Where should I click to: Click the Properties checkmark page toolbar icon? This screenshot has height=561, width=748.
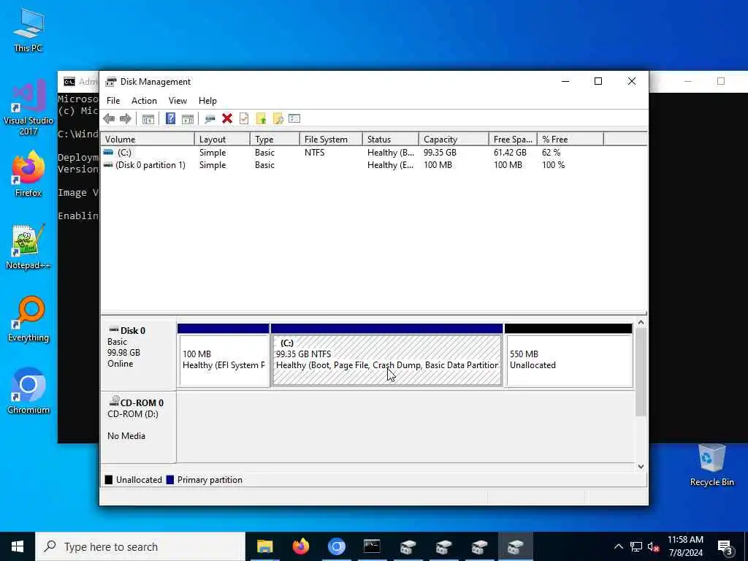tap(244, 119)
